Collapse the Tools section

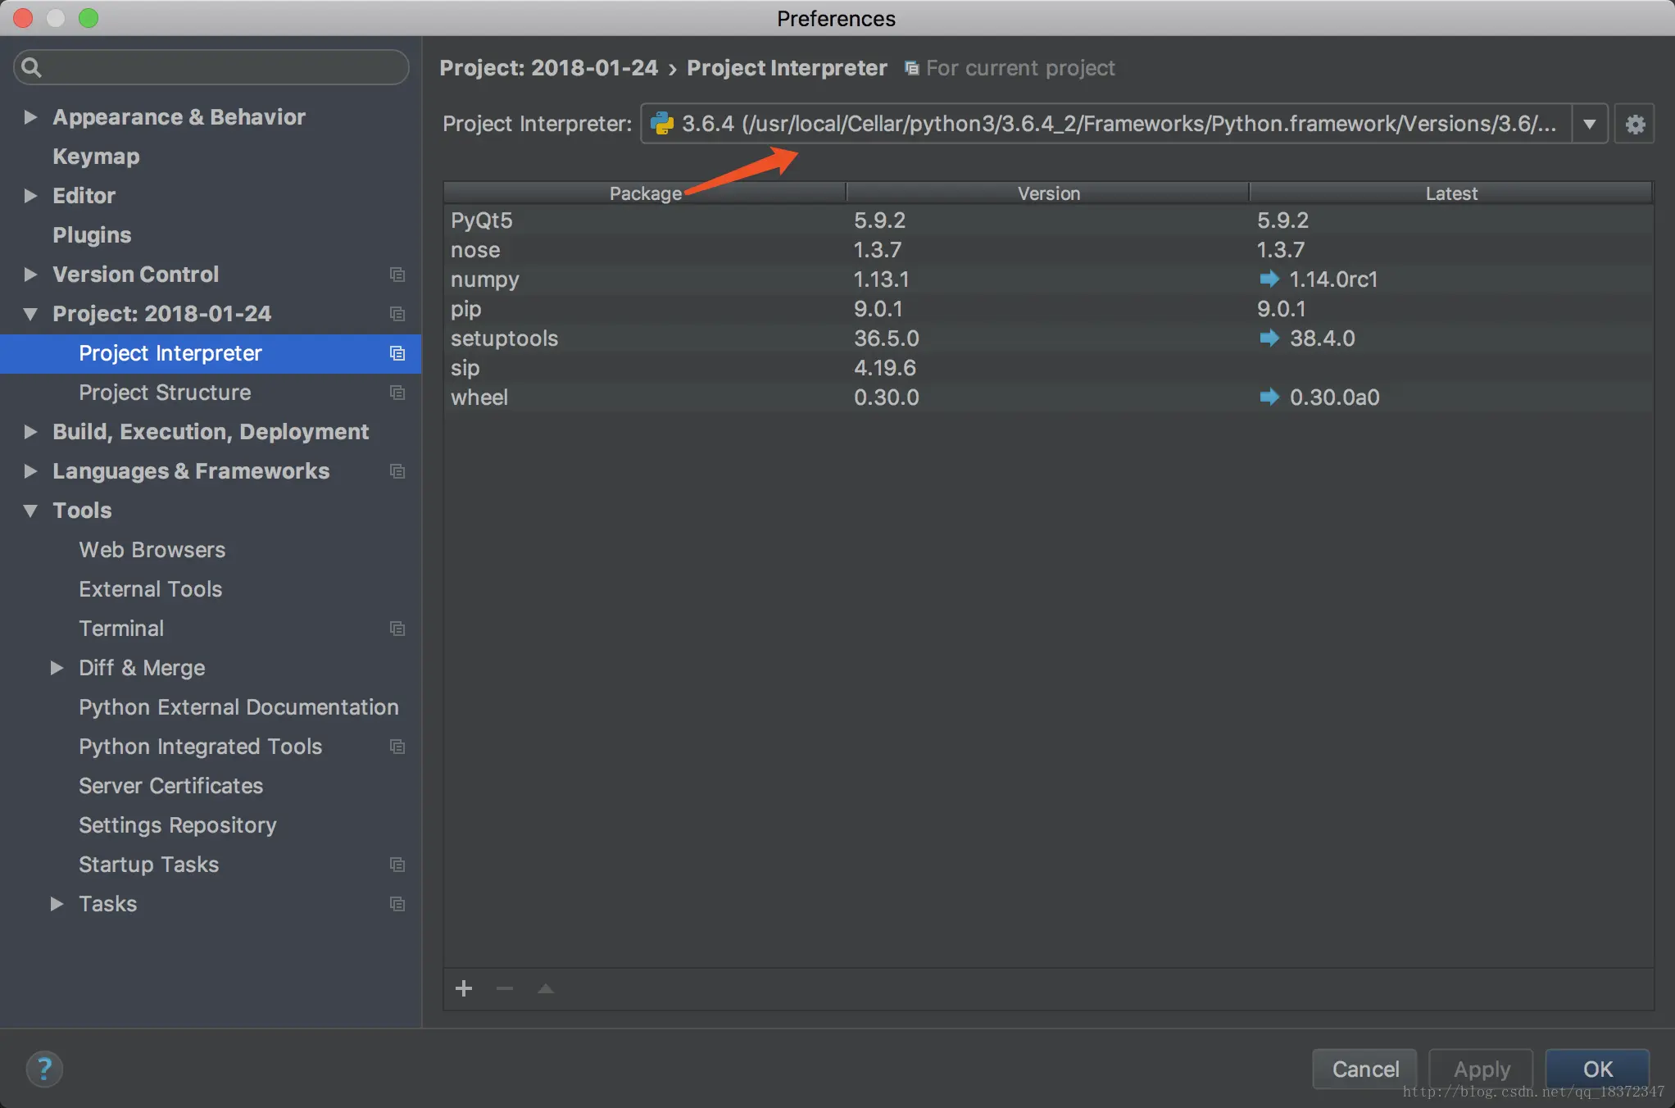30,511
